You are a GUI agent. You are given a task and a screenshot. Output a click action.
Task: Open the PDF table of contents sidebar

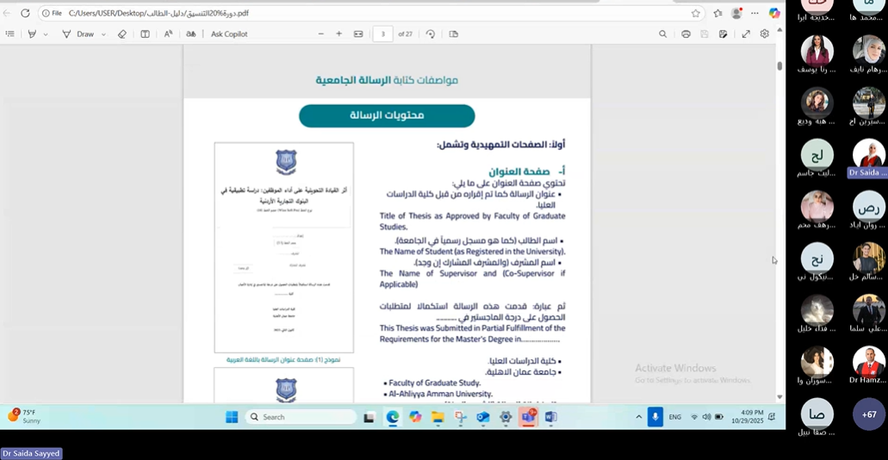click(x=10, y=34)
